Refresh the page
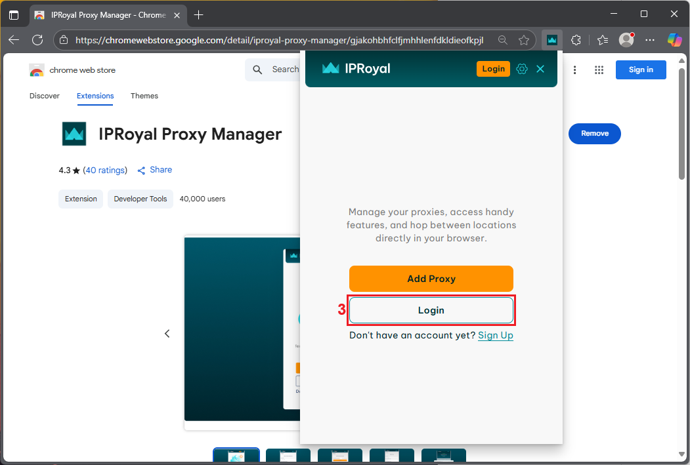The height and width of the screenshot is (465, 690). (x=38, y=40)
